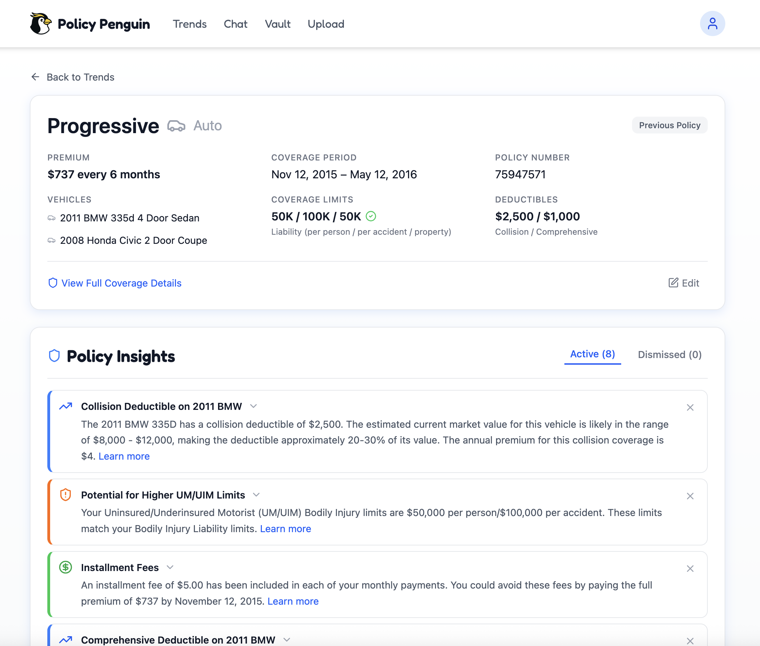760x646 pixels.
Task: Dismiss the Potential for Higher UM/UIM Limits insight
Action: click(690, 496)
